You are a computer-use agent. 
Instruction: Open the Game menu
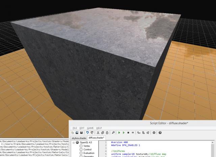90,128
